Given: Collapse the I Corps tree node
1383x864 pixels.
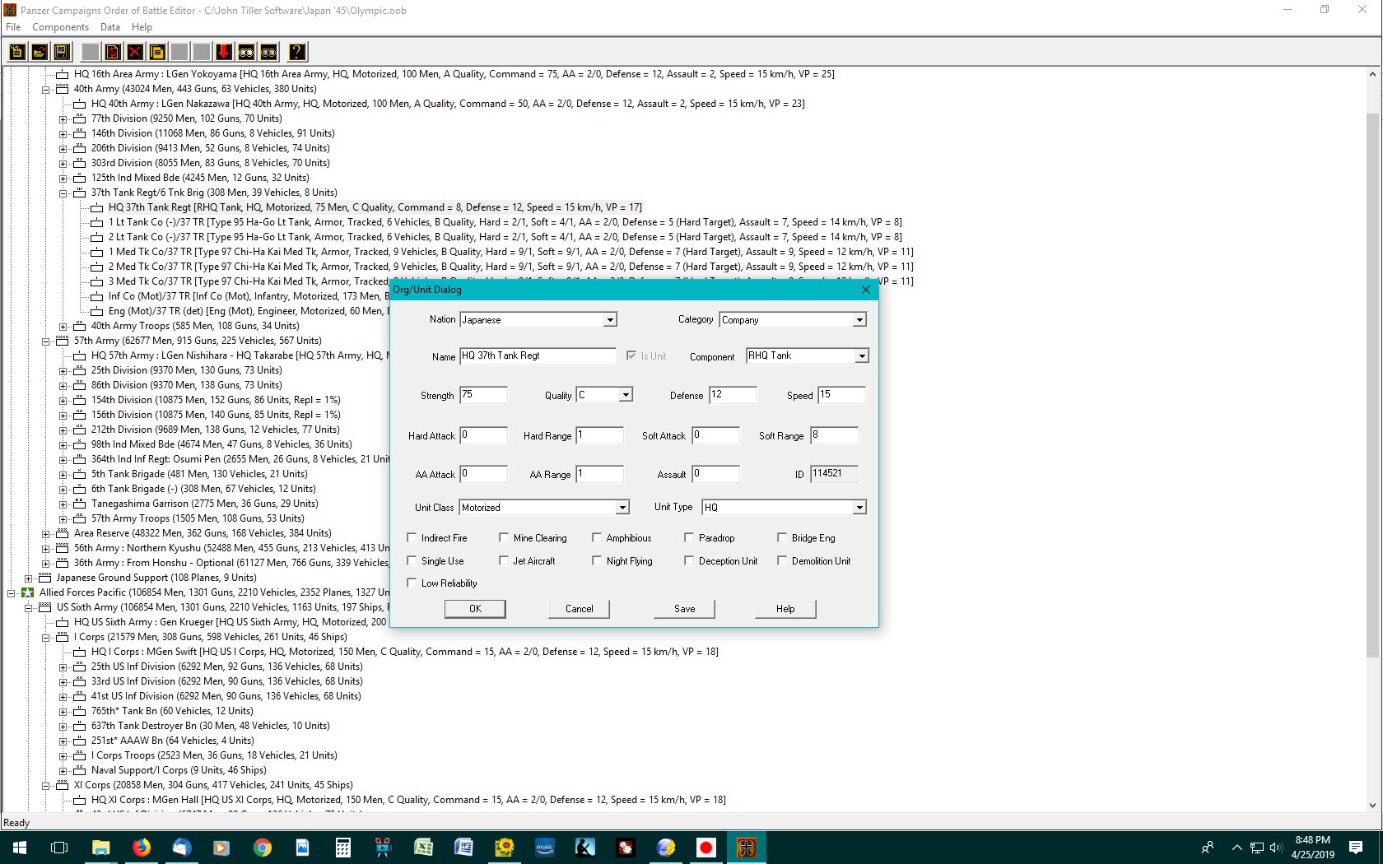Looking at the screenshot, I should coord(45,637).
